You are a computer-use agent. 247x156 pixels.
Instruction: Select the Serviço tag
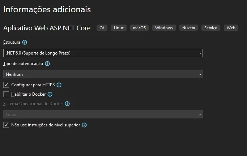(x=210, y=28)
